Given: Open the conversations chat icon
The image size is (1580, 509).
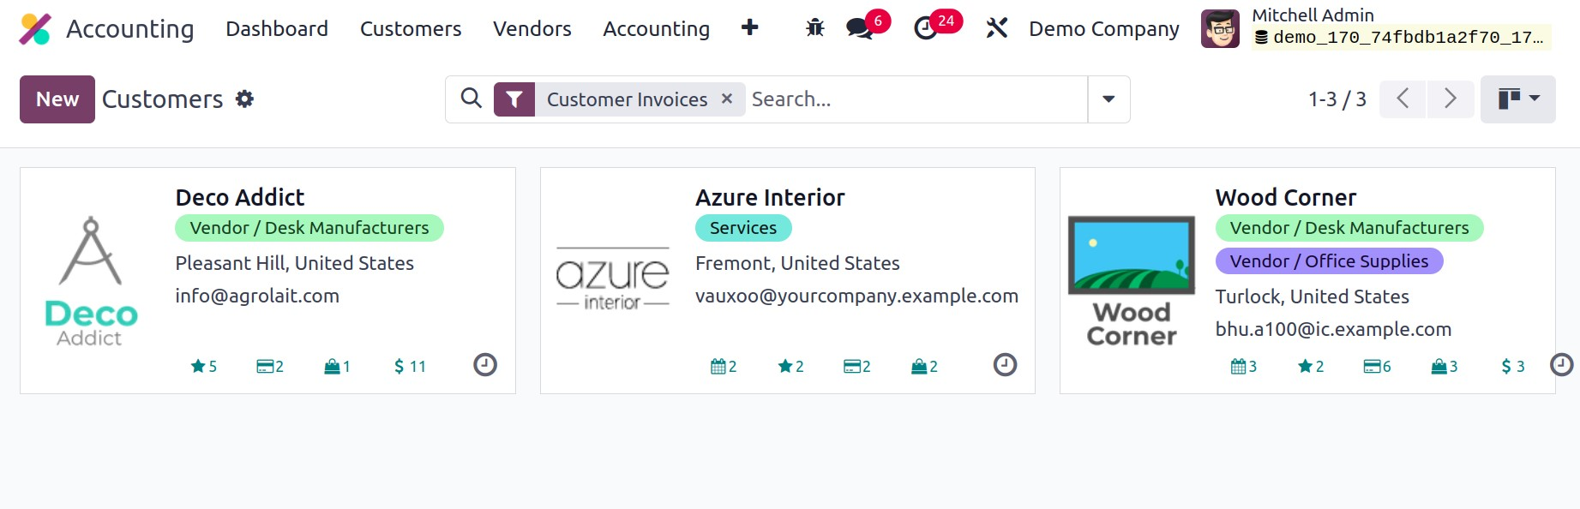Looking at the screenshot, I should tap(859, 28).
